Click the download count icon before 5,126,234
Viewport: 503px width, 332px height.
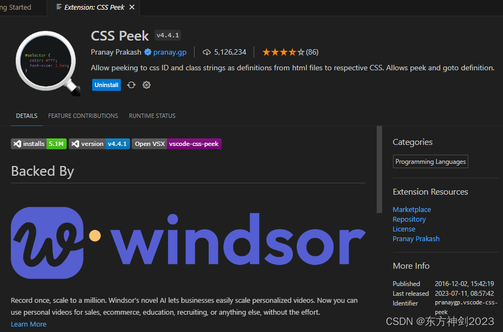[x=207, y=52]
